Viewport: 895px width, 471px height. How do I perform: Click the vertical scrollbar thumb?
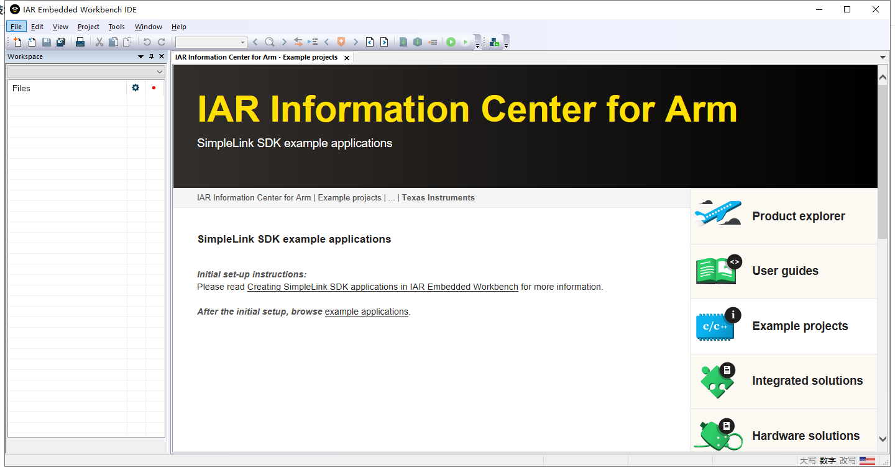(883, 161)
